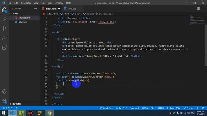Click CRLF end of line selector
Screen dimensions: 207x116
[153, 108]
